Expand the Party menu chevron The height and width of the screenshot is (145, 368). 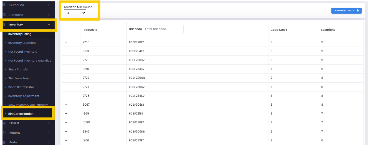click(x=48, y=142)
